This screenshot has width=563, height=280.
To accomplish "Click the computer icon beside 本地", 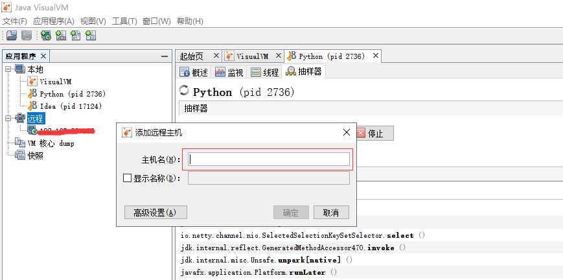I will point(19,69).
